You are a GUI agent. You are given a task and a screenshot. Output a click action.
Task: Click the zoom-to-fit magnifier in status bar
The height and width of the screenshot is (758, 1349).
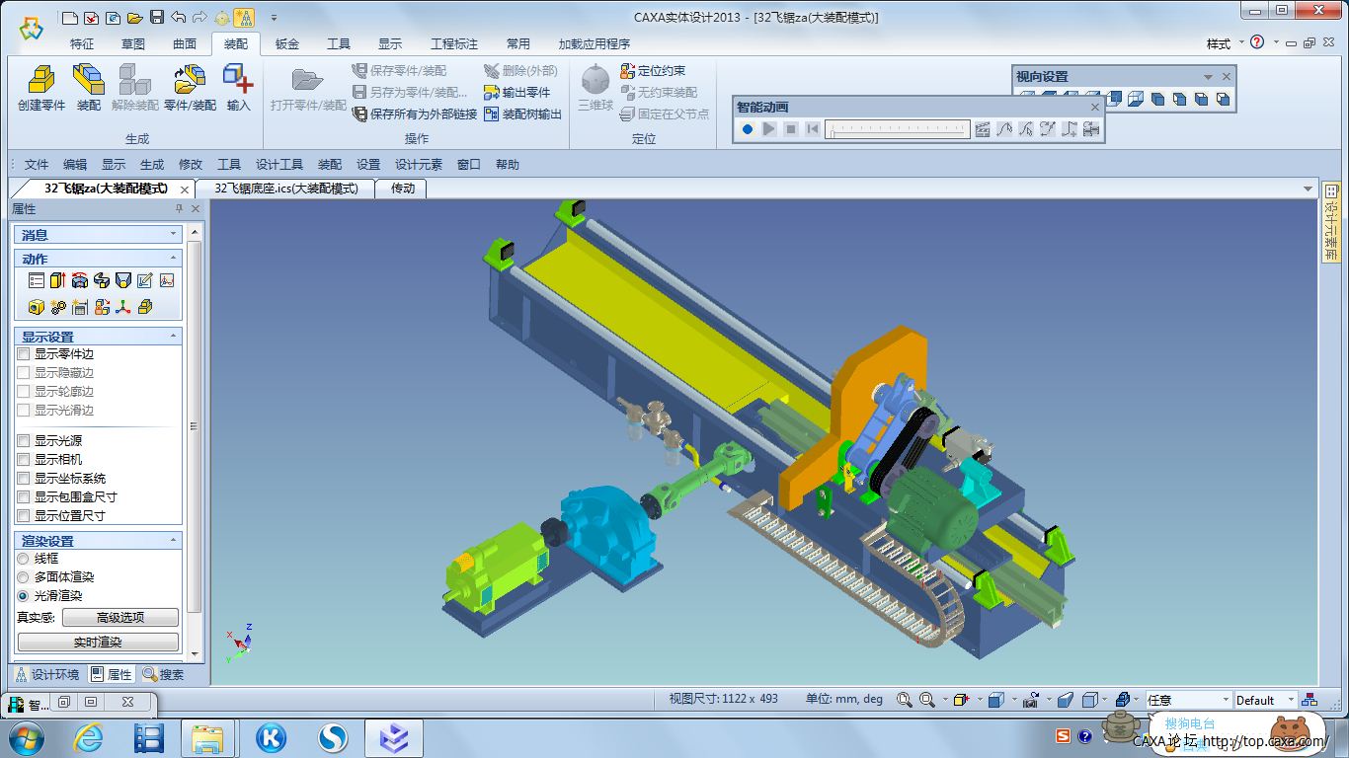pos(905,700)
